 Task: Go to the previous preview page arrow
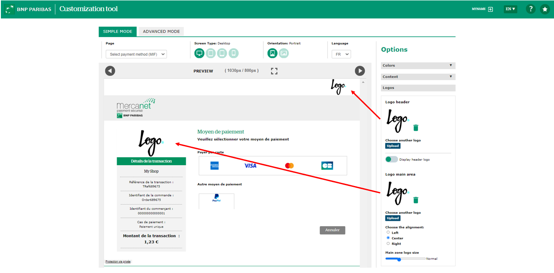(110, 71)
